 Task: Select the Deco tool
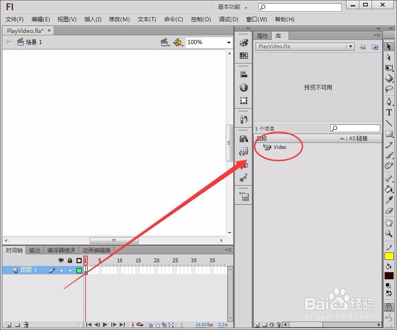point(389,166)
